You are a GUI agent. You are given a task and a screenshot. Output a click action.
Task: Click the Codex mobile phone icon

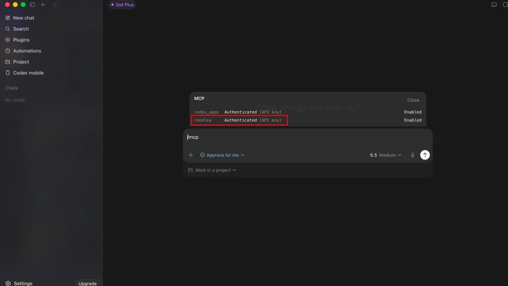(x=8, y=73)
